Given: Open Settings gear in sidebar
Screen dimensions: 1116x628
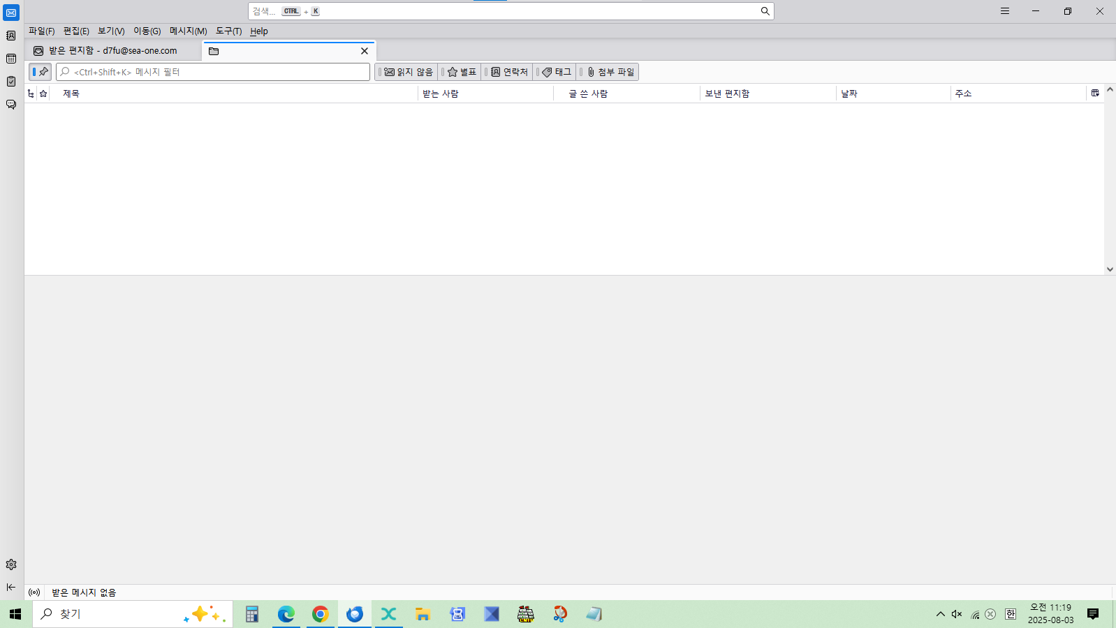Looking at the screenshot, I should (11, 565).
